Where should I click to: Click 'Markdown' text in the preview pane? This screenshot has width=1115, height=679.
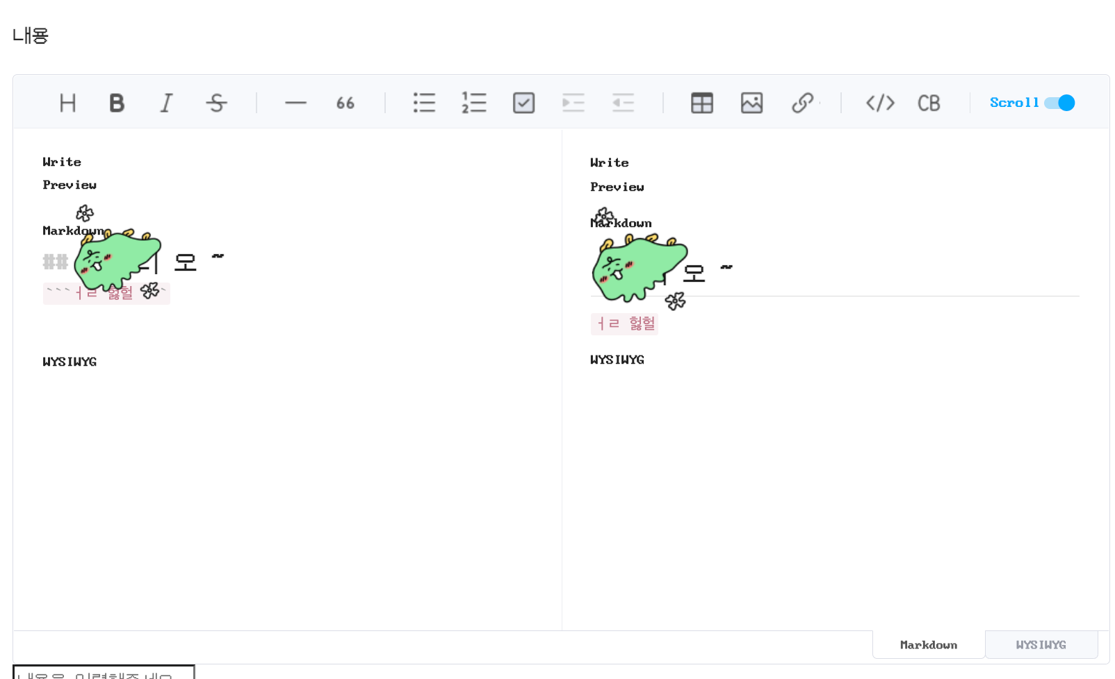(x=621, y=223)
